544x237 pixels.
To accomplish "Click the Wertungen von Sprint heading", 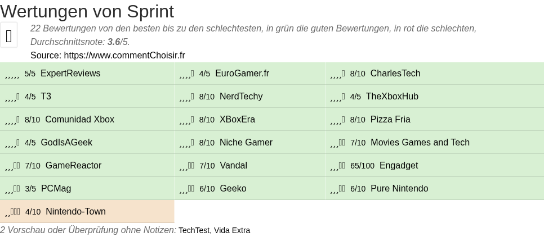I will tap(87, 11).
